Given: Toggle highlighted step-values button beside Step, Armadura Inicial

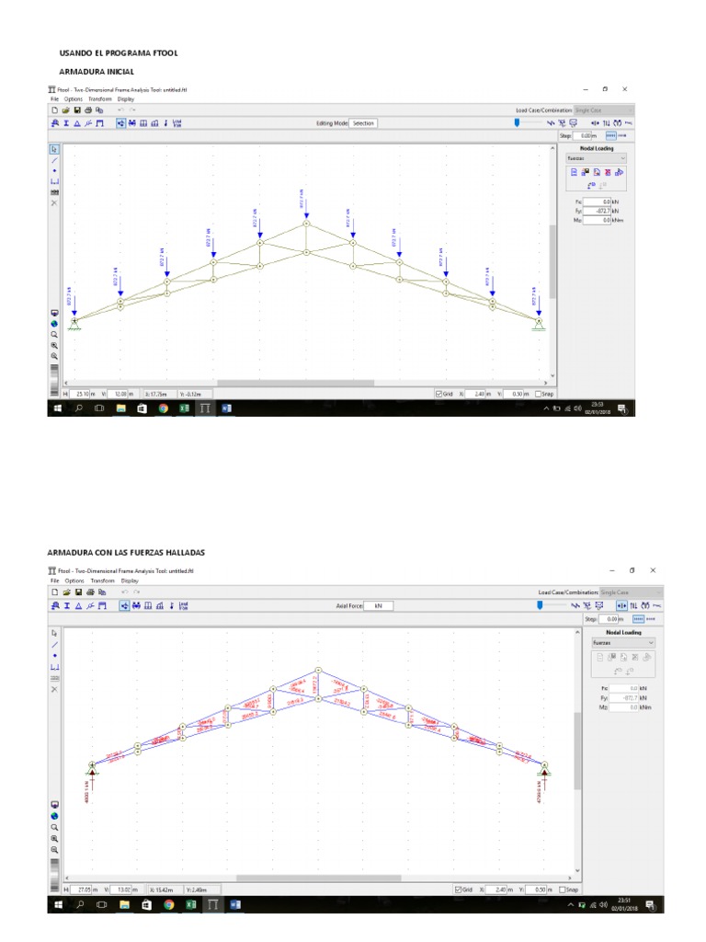Looking at the screenshot, I should pos(610,136).
